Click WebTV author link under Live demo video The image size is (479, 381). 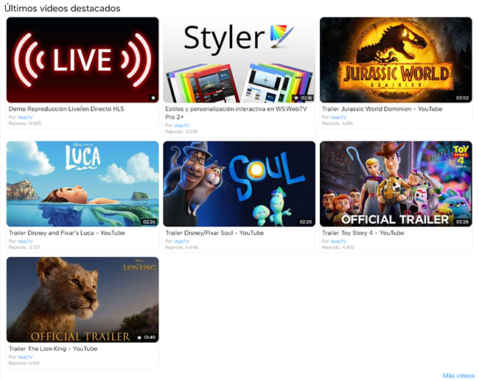(25, 117)
